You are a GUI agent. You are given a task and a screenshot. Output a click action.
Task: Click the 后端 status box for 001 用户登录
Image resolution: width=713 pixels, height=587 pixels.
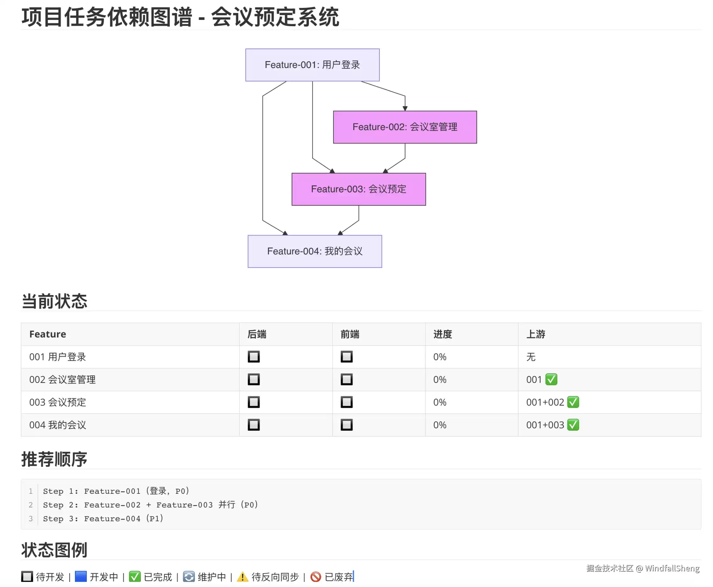pyautogui.click(x=254, y=357)
